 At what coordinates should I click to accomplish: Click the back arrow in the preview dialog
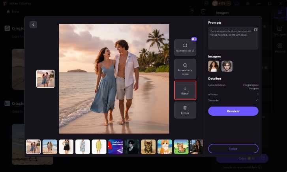point(33,25)
